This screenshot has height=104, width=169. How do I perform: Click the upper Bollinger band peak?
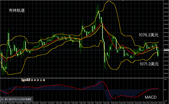[109, 1]
